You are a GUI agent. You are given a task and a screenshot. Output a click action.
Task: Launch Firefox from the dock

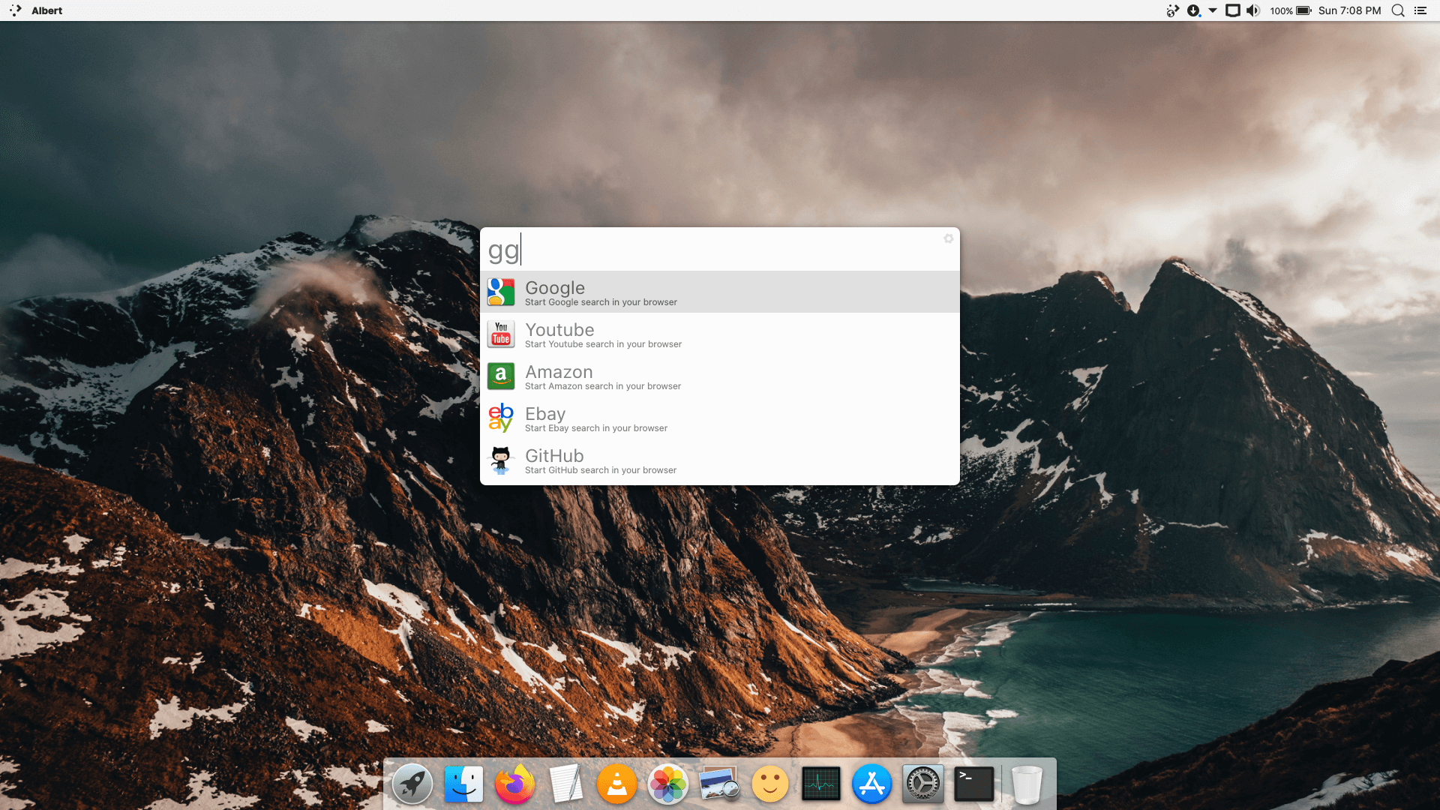click(x=514, y=784)
